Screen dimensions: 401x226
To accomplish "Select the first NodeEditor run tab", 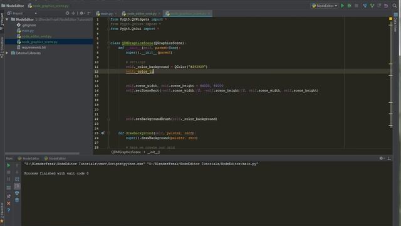I will click(29, 158).
